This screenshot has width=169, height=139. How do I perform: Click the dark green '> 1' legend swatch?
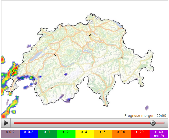click(47, 134)
